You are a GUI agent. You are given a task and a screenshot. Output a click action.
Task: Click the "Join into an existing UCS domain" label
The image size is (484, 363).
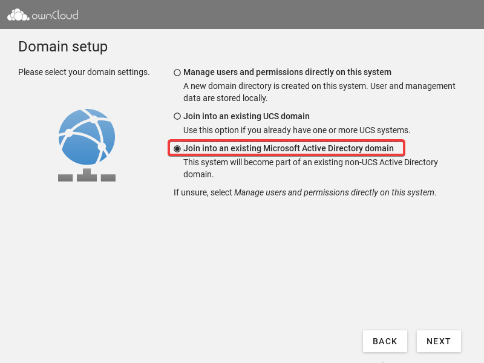coord(246,116)
